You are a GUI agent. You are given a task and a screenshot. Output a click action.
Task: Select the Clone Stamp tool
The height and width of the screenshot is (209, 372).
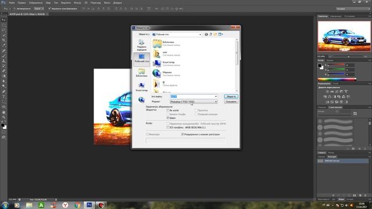point(3,61)
